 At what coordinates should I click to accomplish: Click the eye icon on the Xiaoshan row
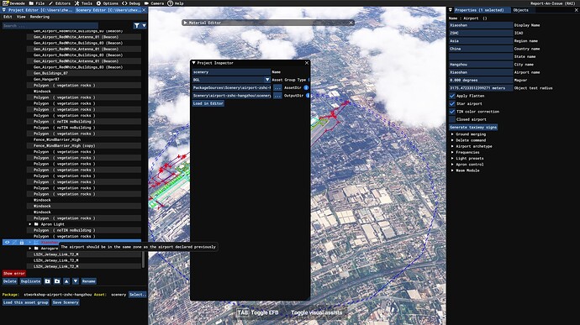[x=8, y=242]
